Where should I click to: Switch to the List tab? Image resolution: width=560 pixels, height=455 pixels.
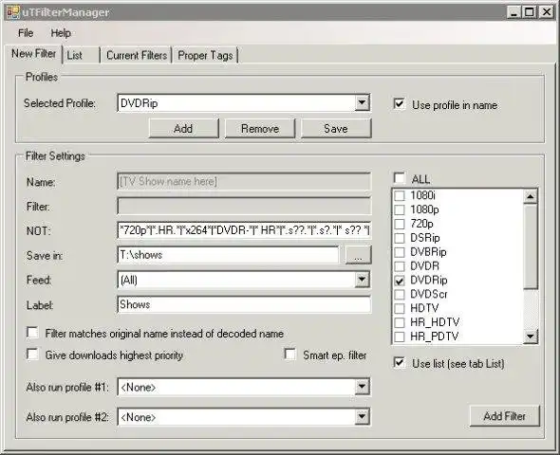pyautogui.click(x=81, y=55)
